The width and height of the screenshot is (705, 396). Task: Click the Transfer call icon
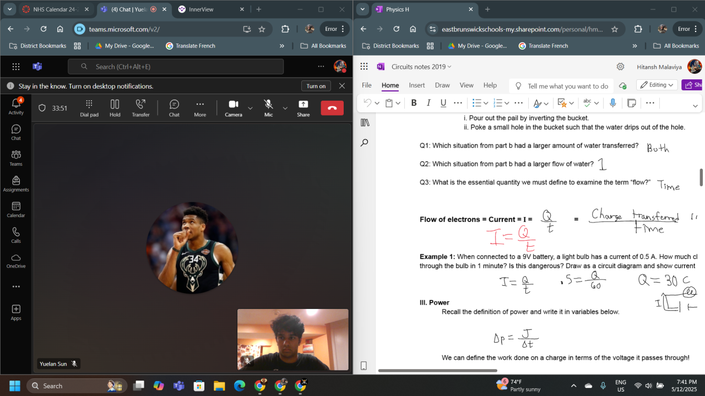coord(140,108)
